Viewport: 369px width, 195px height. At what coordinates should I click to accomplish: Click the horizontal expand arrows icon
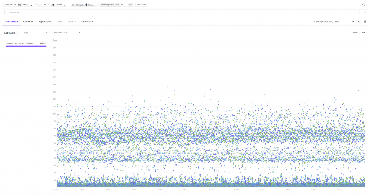click(x=363, y=32)
